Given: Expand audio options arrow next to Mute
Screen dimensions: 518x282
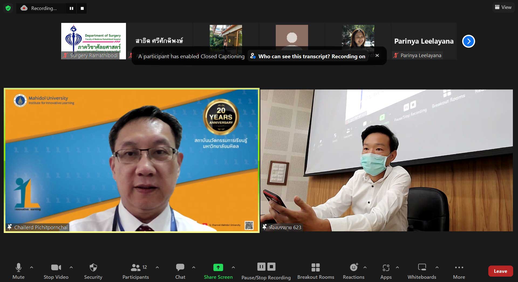Looking at the screenshot, I should click(32, 267).
